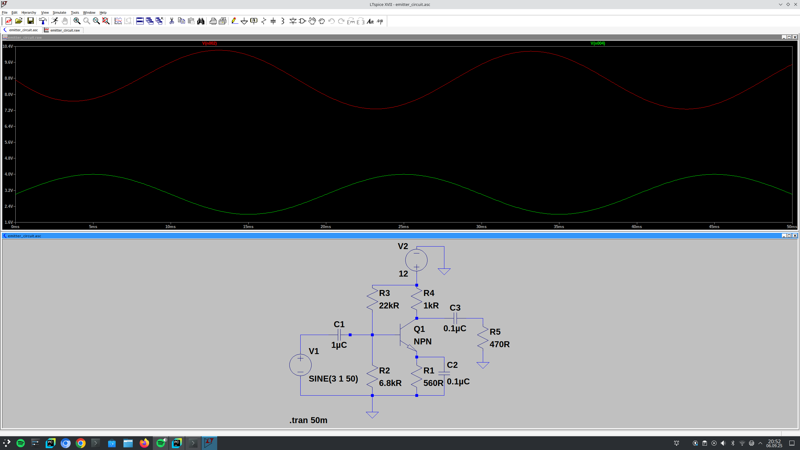This screenshot has height=450, width=800.
Task: Select the Wire drawing tool
Action: click(x=235, y=21)
